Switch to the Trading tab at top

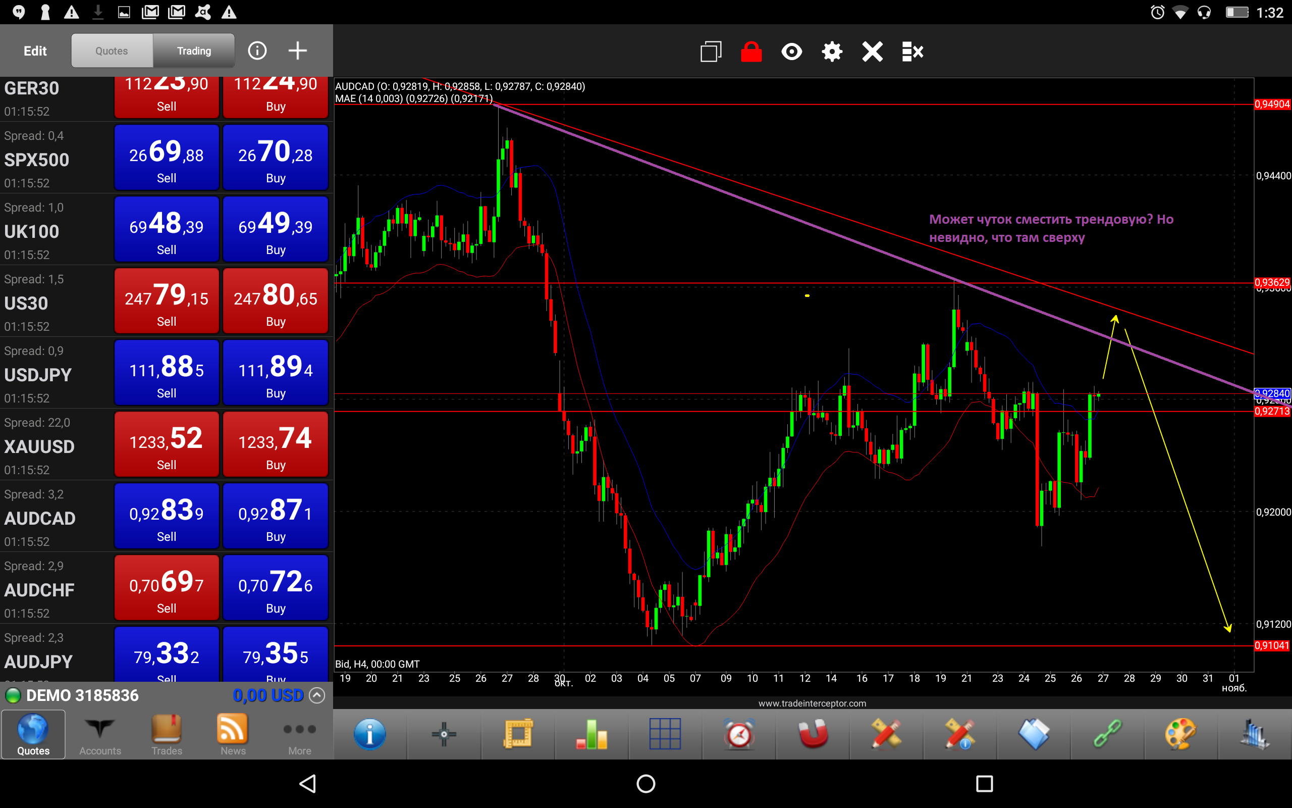[x=194, y=51]
